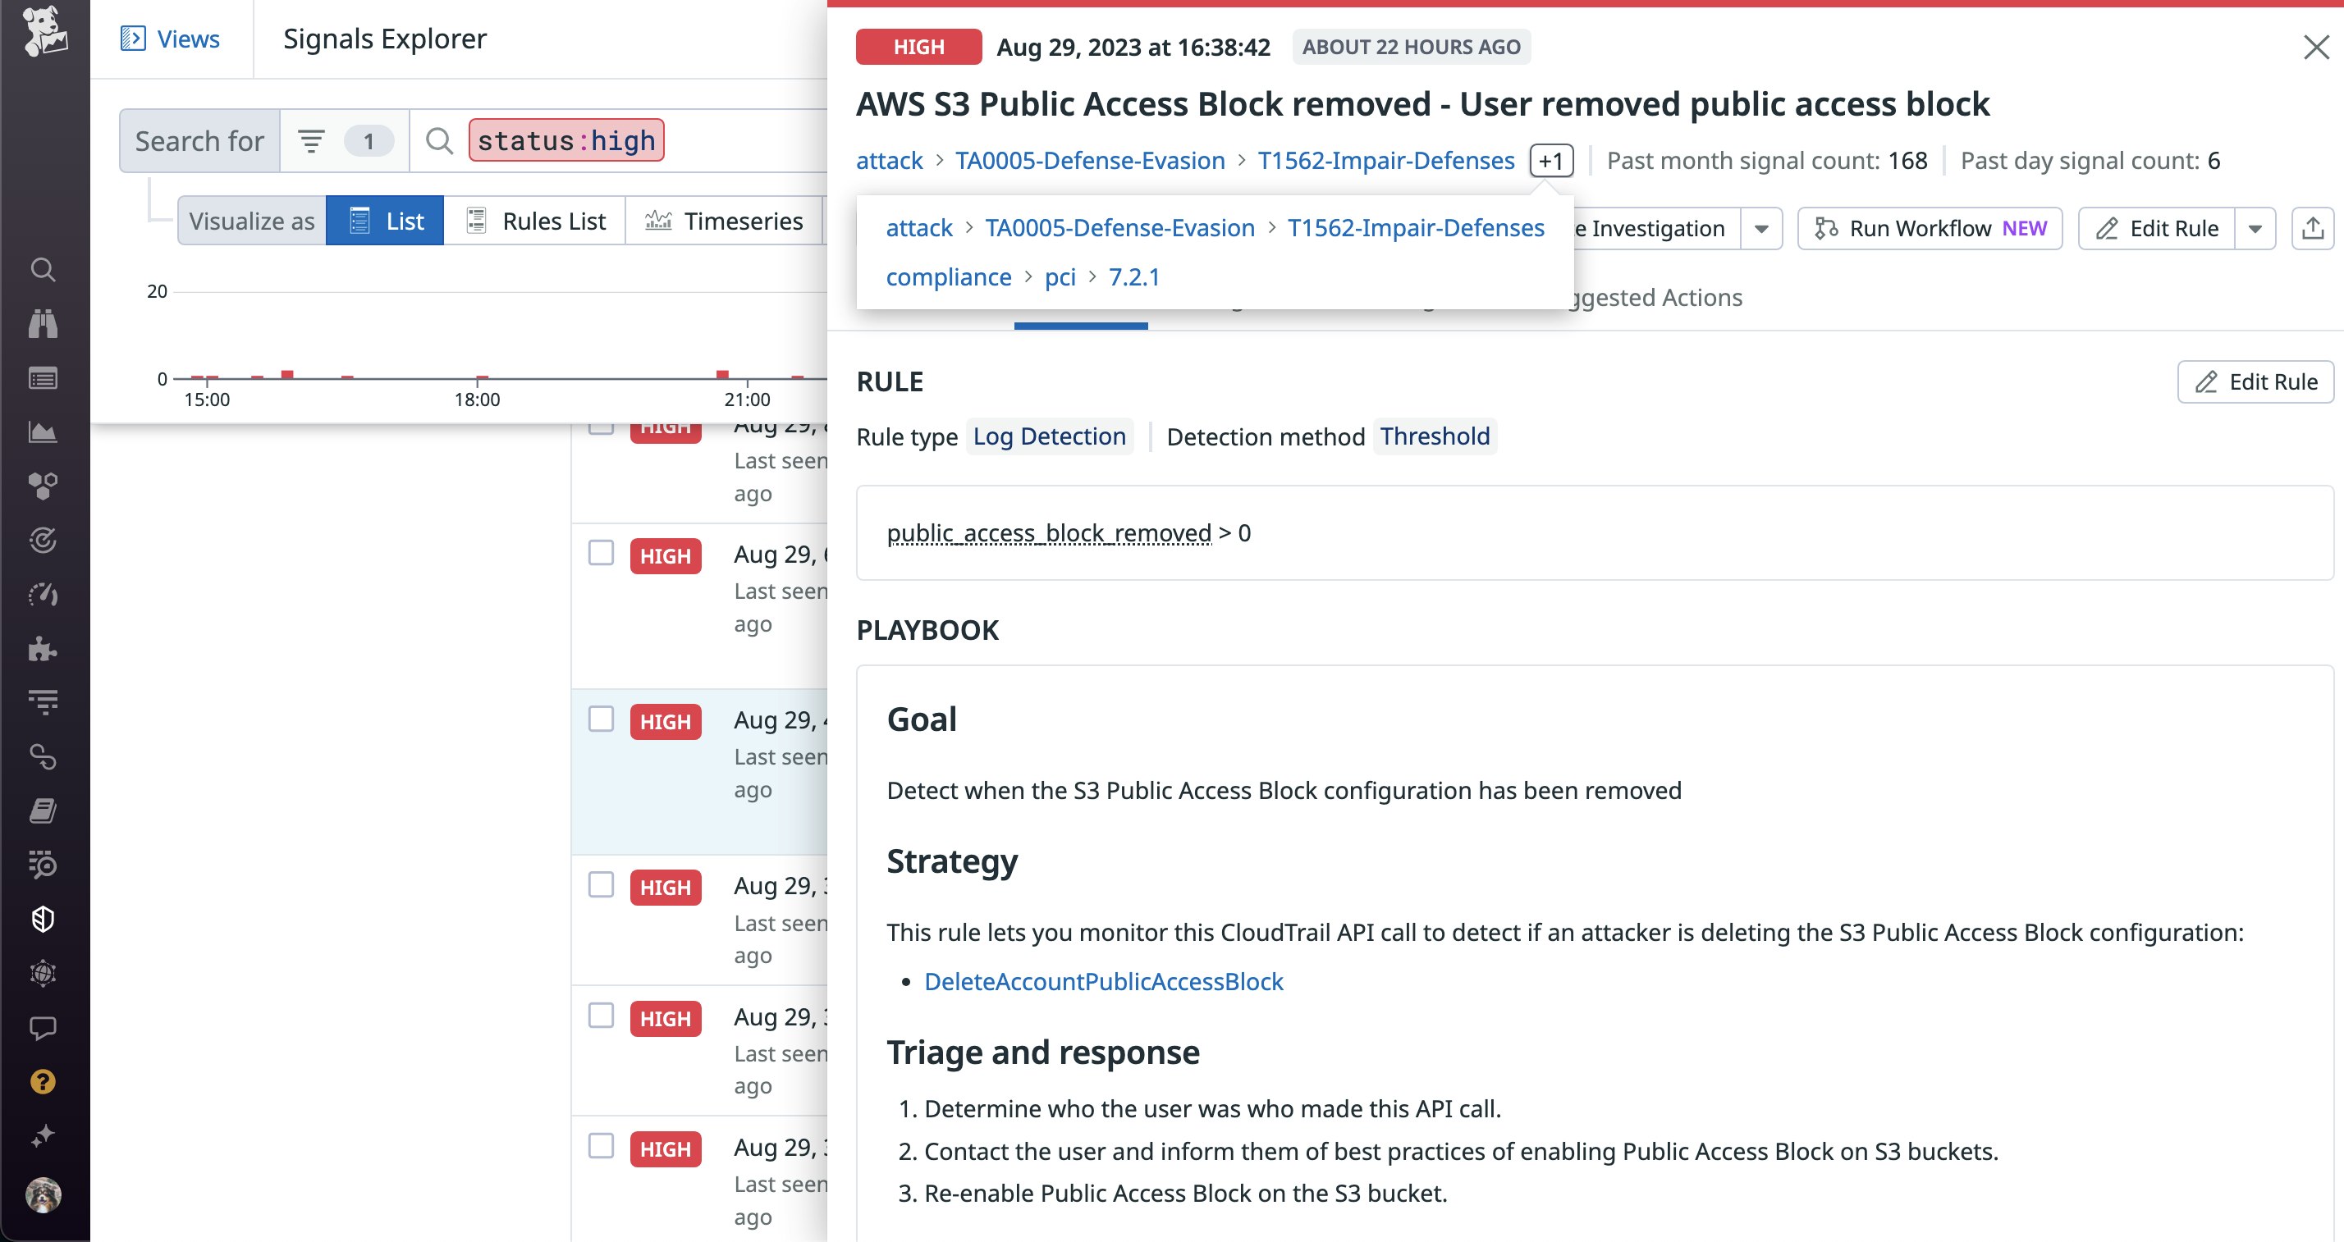Expand the +1 tags badge
The height and width of the screenshot is (1242, 2344).
(x=1551, y=160)
